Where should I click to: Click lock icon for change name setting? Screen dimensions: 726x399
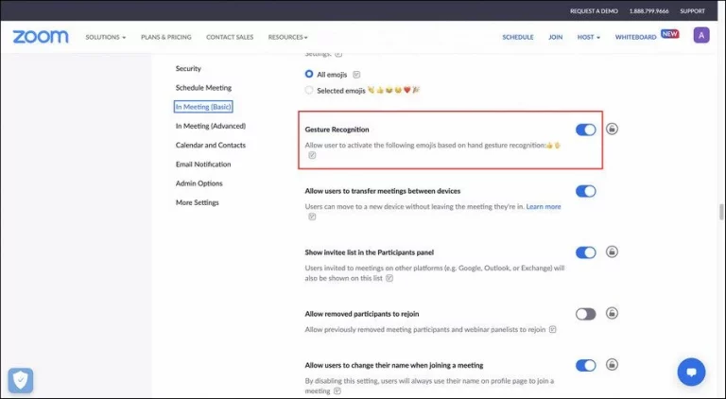(x=612, y=365)
